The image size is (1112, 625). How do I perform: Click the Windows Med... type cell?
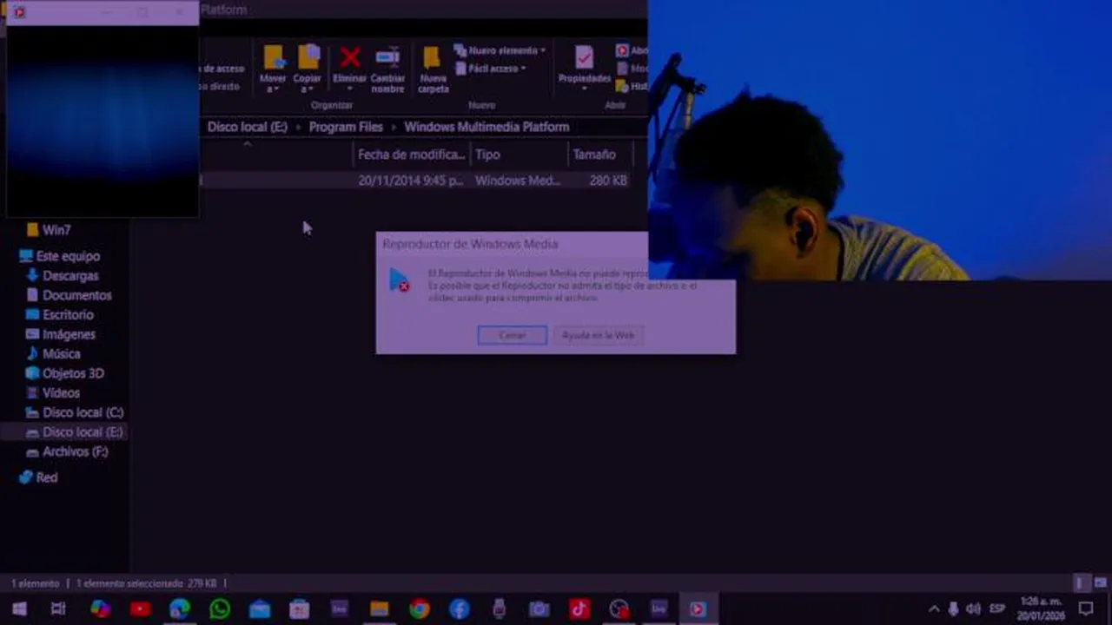coord(517,181)
